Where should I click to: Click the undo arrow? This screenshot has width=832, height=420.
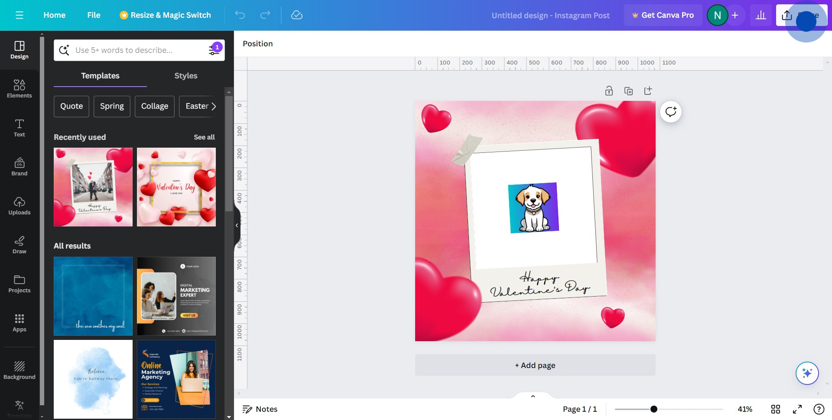[240, 15]
